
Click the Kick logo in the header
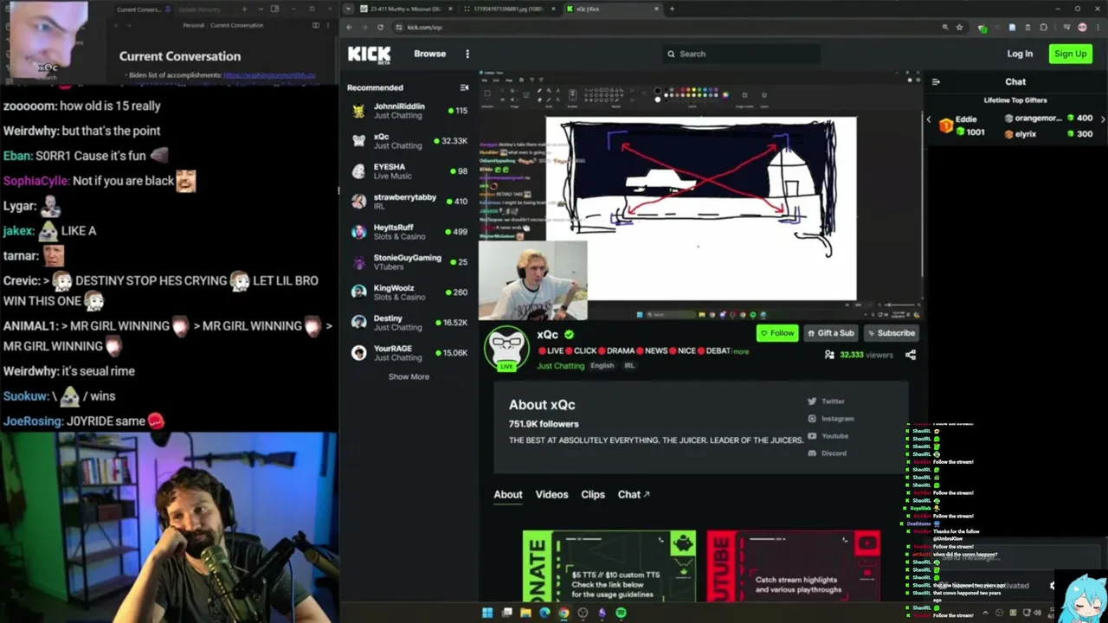pos(369,55)
